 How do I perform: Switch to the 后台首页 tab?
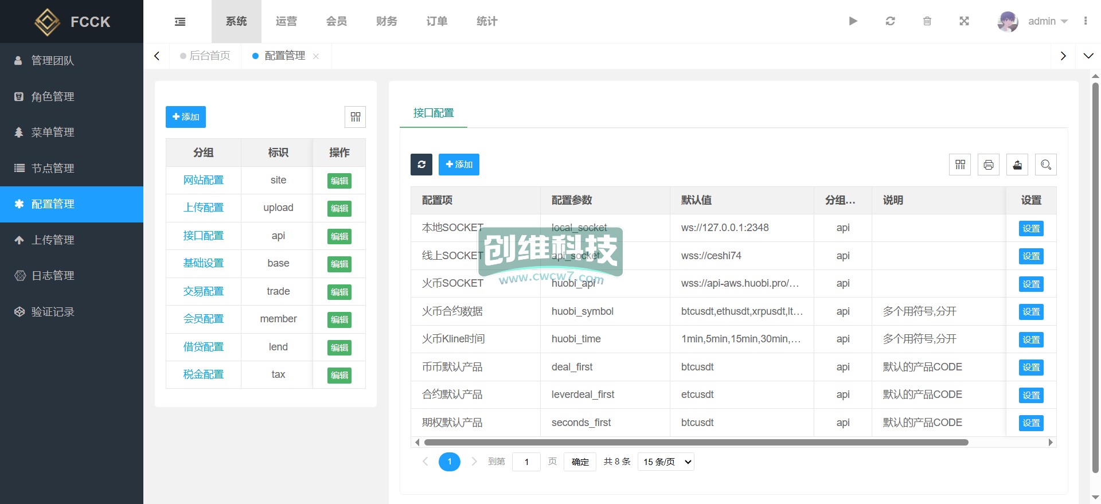click(x=209, y=56)
